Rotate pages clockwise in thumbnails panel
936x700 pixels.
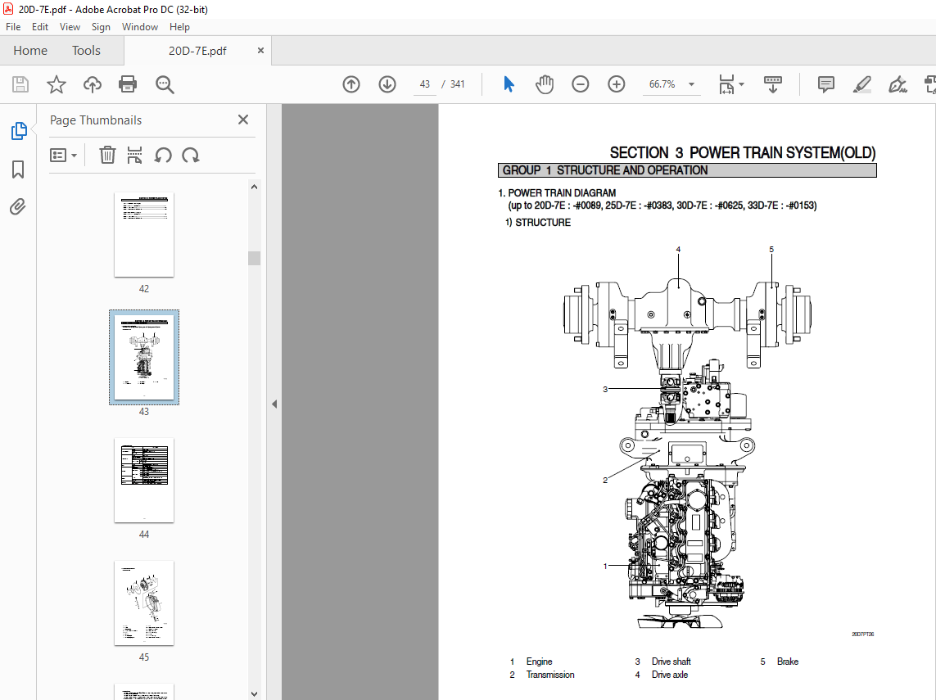191,155
